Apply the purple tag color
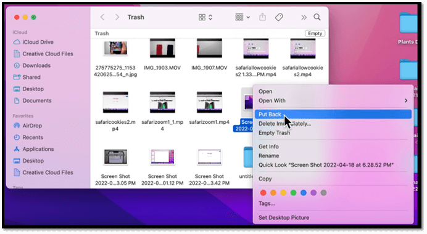427x234 pixels. (x=313, y=193)
